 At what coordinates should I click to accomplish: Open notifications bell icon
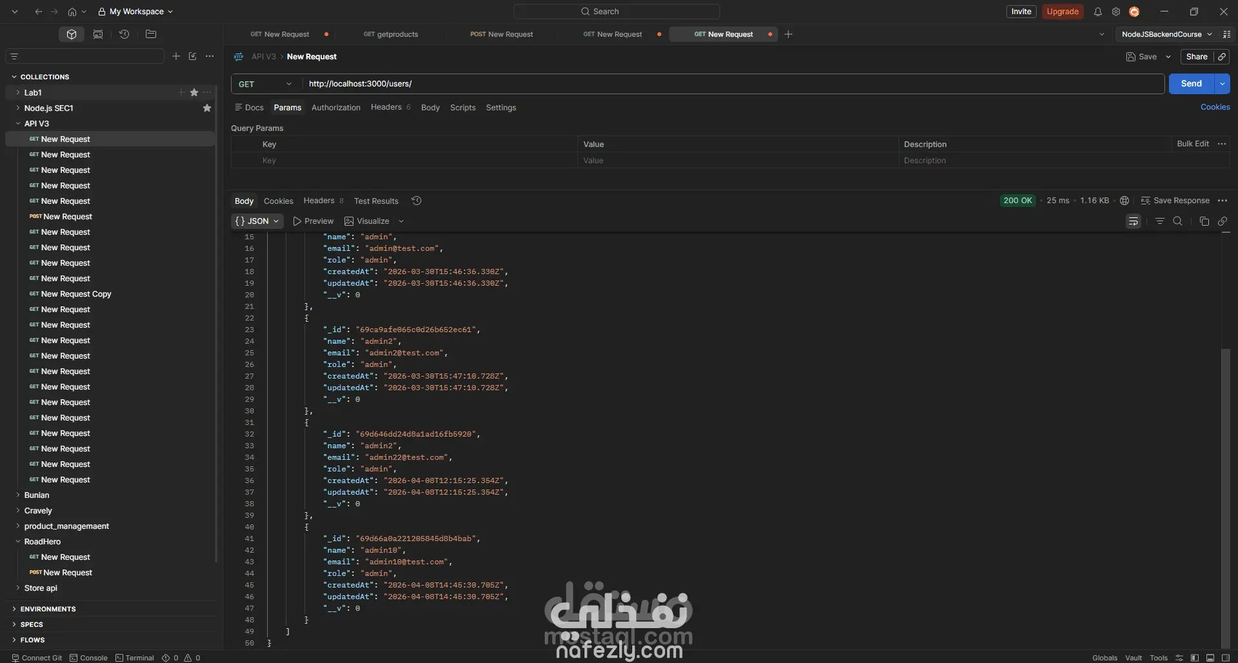(1097, 12)
